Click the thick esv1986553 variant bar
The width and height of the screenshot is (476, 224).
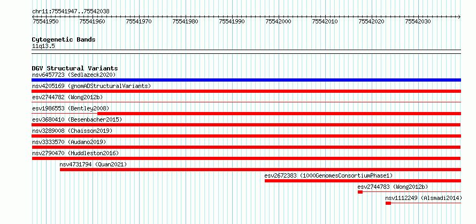pos(279,114)
